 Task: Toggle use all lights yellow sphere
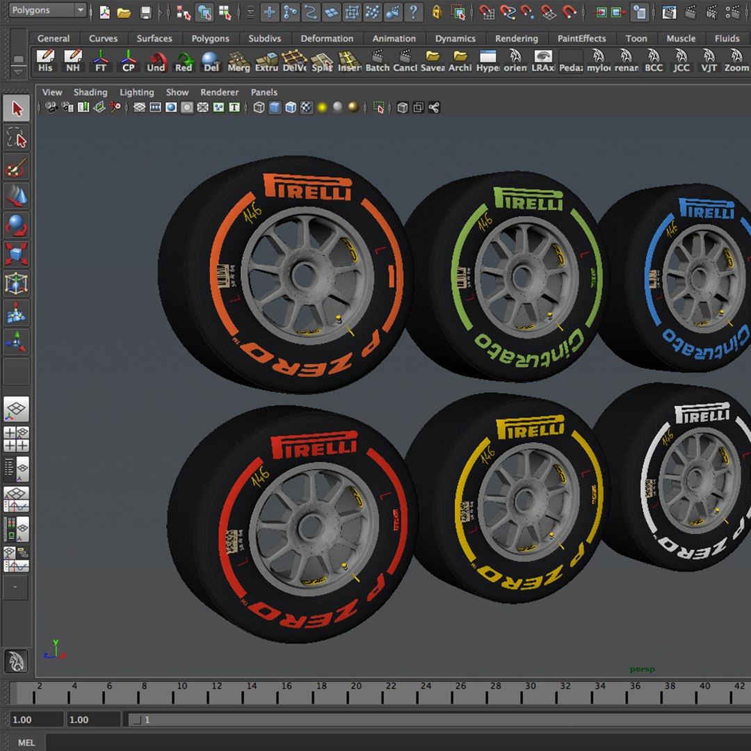(323, 107)
